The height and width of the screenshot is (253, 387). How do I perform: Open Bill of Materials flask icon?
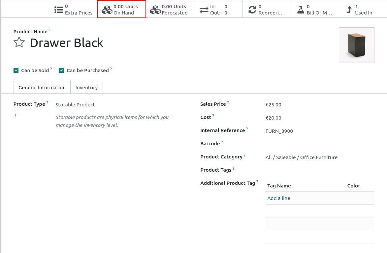[x=301, y=10]
